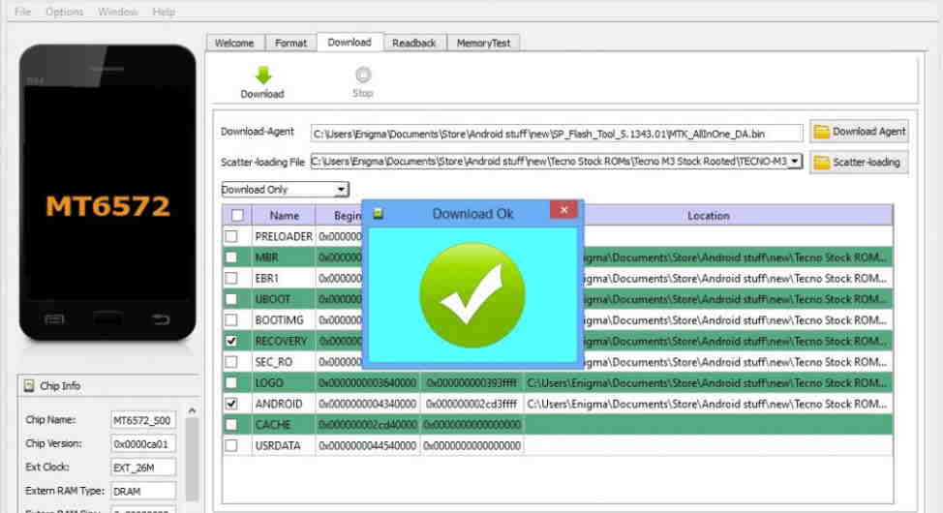Image resolution: width=943 pixels, height=513 pixels.
Task: Select the ANDROID row name cell
Action: coord(284,404)
